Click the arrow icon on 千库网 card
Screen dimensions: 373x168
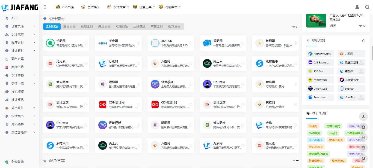138,43
